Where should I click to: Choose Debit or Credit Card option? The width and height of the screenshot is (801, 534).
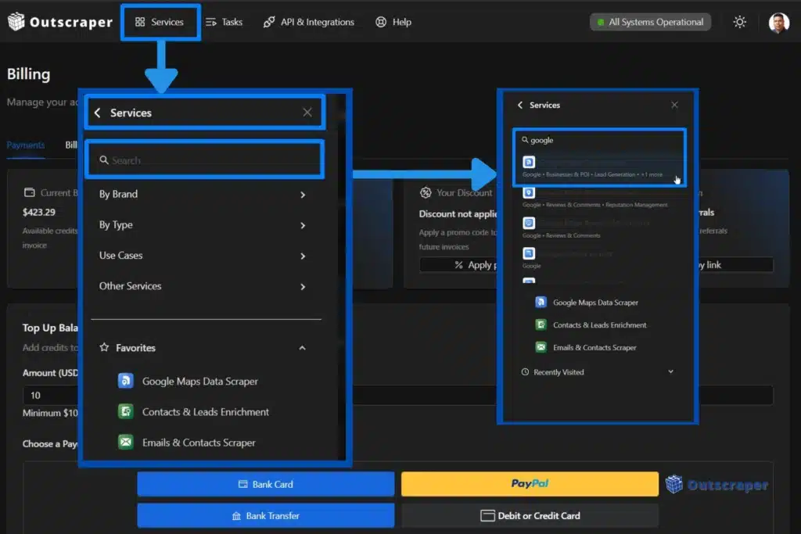[530, 515]
